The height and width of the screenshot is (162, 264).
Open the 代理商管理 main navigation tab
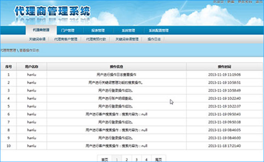click(41, 30)
